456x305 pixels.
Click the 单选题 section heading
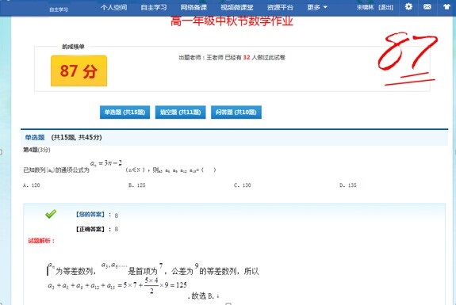(35, 137)
